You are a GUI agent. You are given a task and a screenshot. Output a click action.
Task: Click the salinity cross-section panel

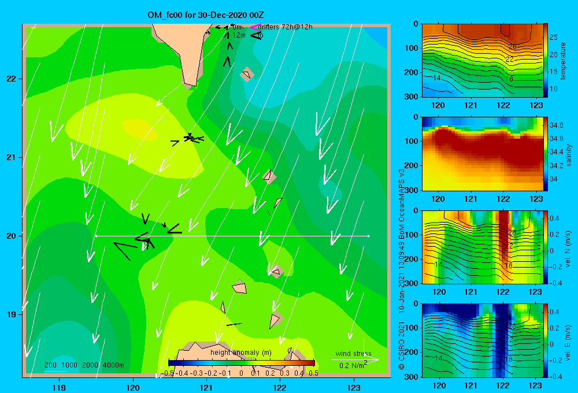[483, 154]
